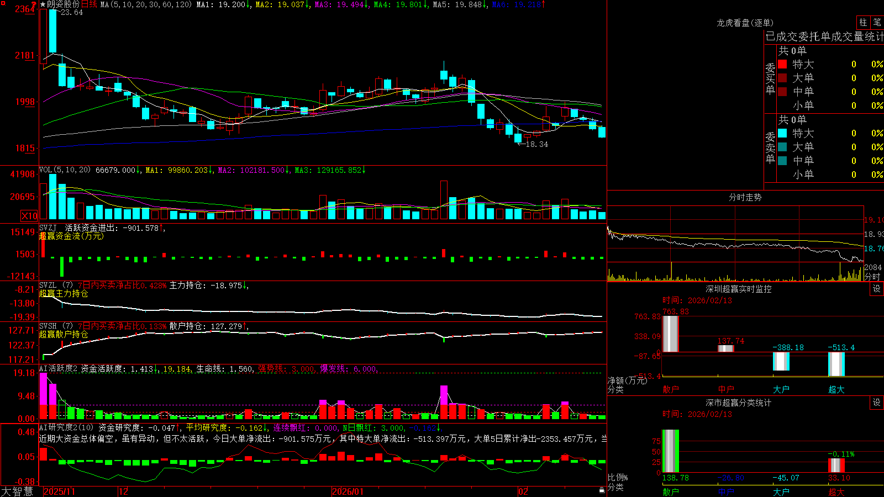Click the star icon before 朗姿股份
The image size is (884, 497).
pyautogui.click(x=43, y=4)
